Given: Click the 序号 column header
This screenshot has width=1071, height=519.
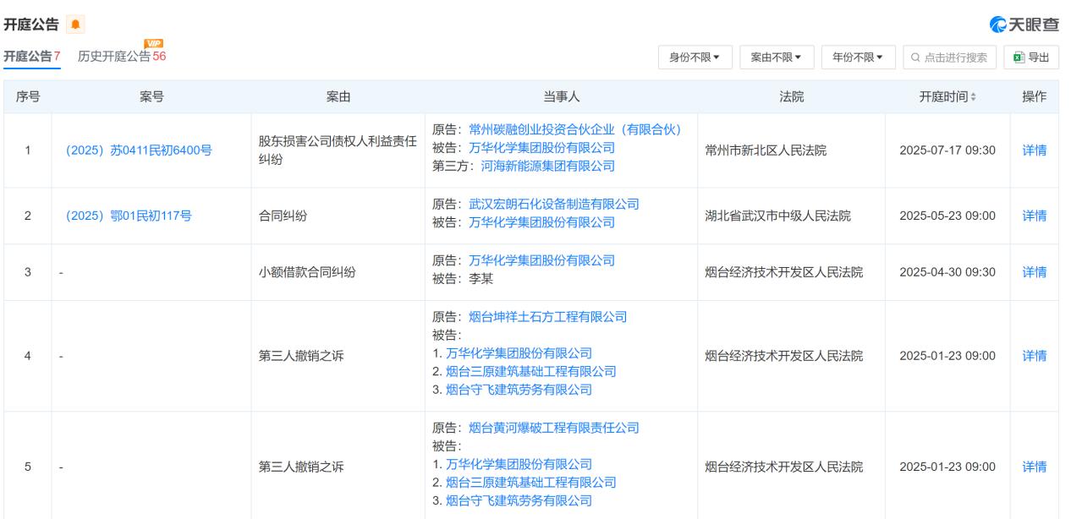Looking at the screenshot, I should coord(28,97).
